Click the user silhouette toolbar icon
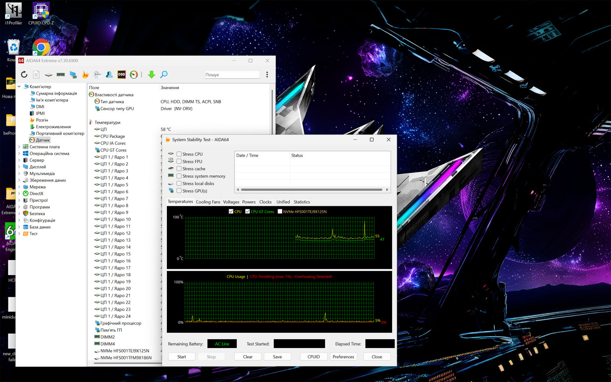 click(109, 74)
